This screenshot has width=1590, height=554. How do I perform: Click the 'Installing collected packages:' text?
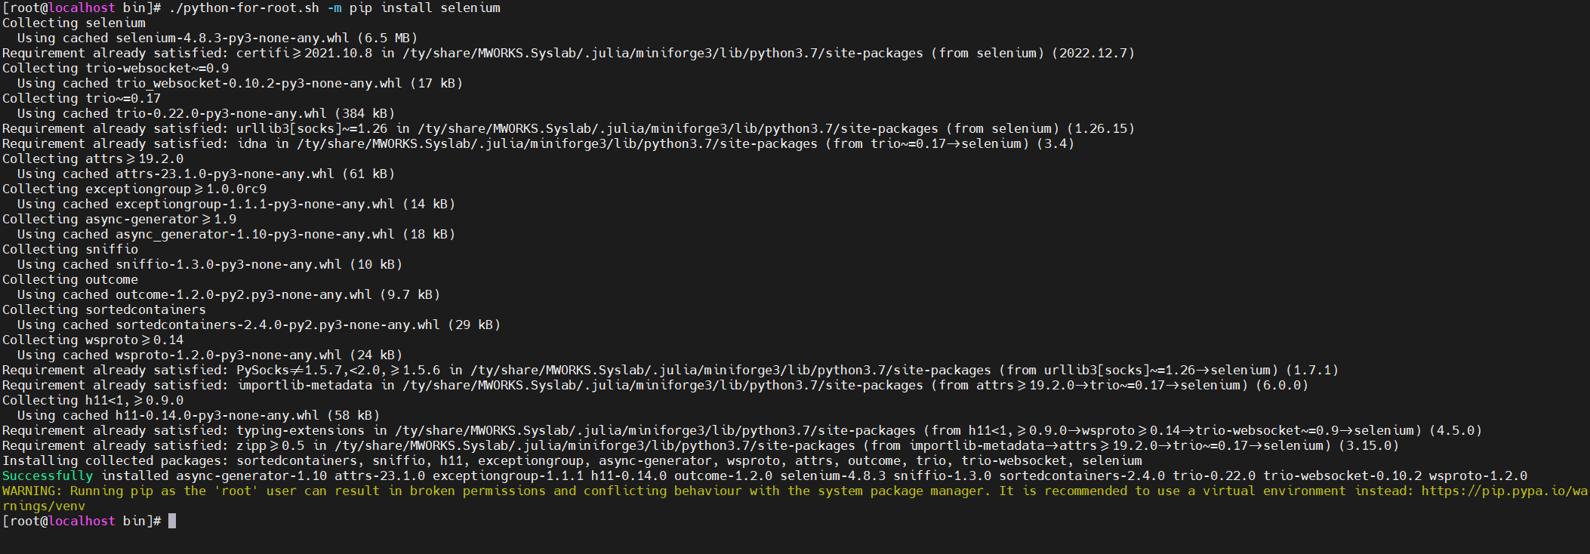coord(115,461)
